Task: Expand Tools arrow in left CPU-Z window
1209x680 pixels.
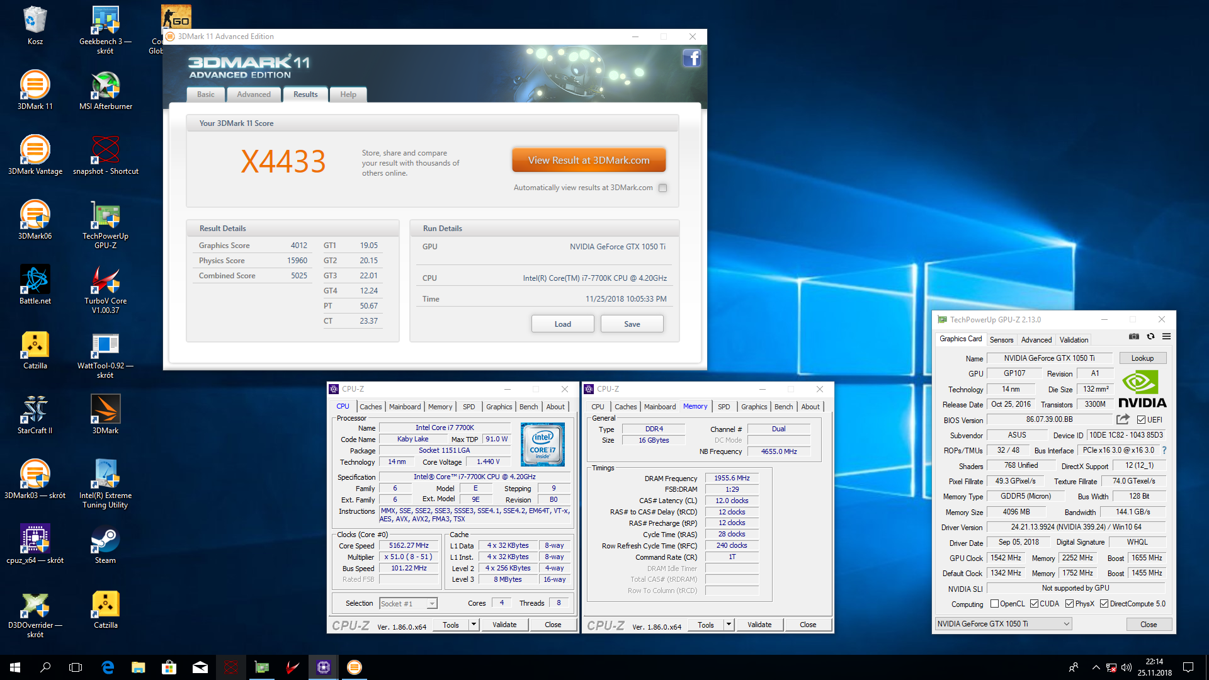Action: [474, 625]
